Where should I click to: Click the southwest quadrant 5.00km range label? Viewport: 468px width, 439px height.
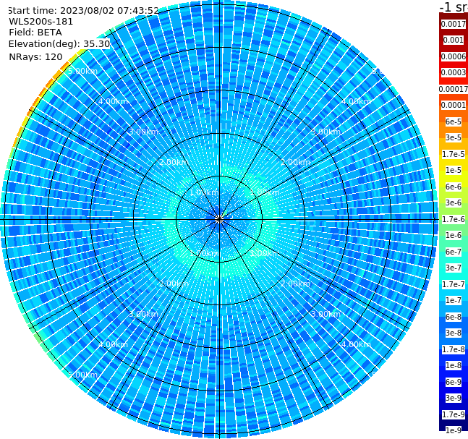(82, 375)
